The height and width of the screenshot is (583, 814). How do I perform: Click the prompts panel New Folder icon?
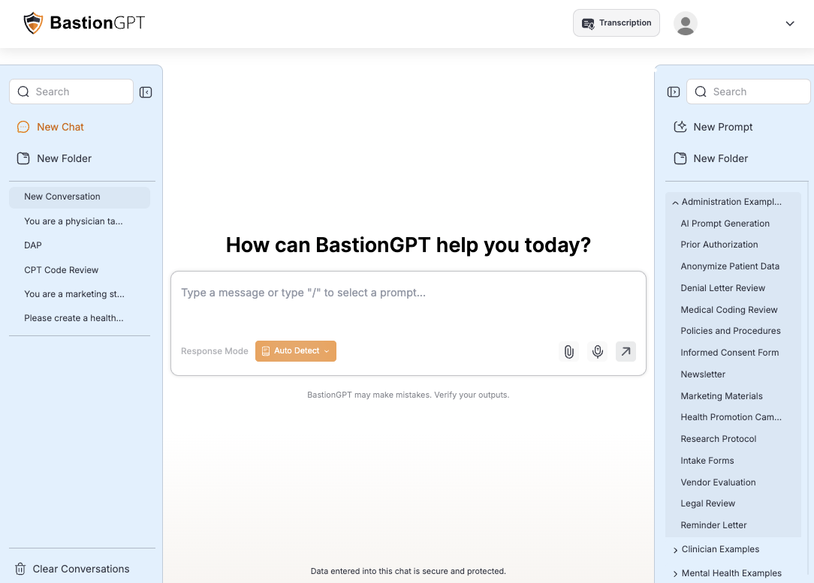click(680, 158)
